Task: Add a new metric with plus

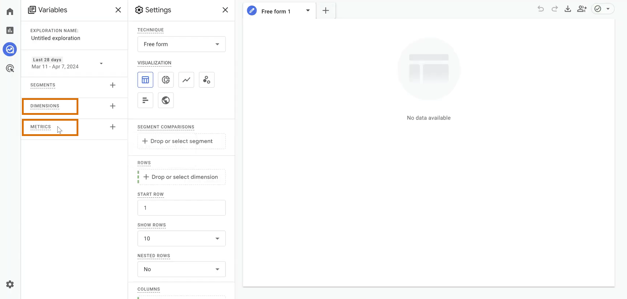Action: tap(113, 127)
